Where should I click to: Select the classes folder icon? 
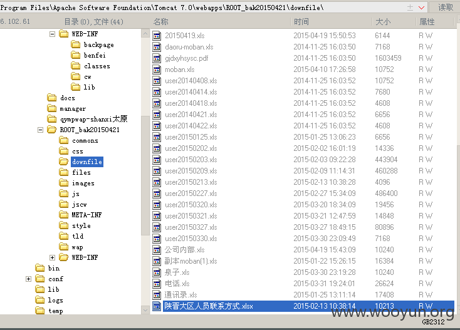tap(75, 66)
